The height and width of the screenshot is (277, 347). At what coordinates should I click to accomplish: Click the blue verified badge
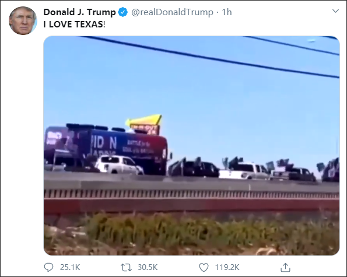tap(123, 12)
